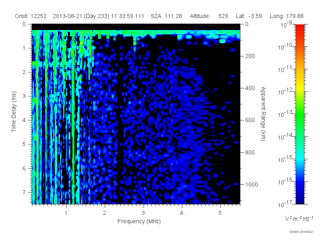Screen dimensions: 320x240
Task: Click the red top of the colorbar
Action: click(x=300, y=28)
